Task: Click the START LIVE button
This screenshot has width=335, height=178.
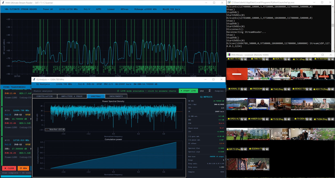Action: 188,91
